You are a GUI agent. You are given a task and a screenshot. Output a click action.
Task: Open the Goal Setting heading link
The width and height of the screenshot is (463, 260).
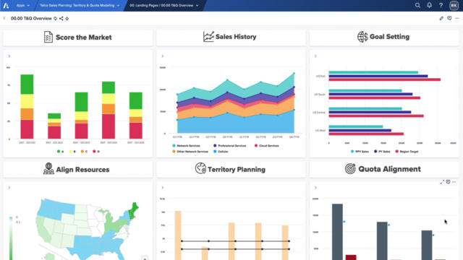click(389, 37)
